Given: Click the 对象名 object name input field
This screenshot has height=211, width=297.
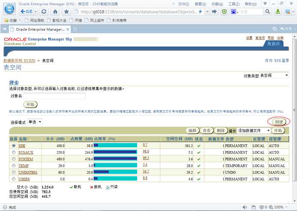Looking at the screenshot, I should point(54,96).
